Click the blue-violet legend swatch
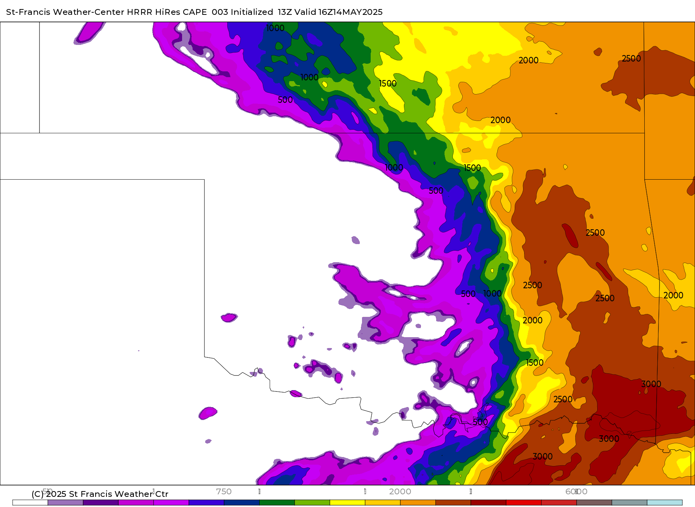The width and height of the screenshot is (695, 507). coord(206,502)
